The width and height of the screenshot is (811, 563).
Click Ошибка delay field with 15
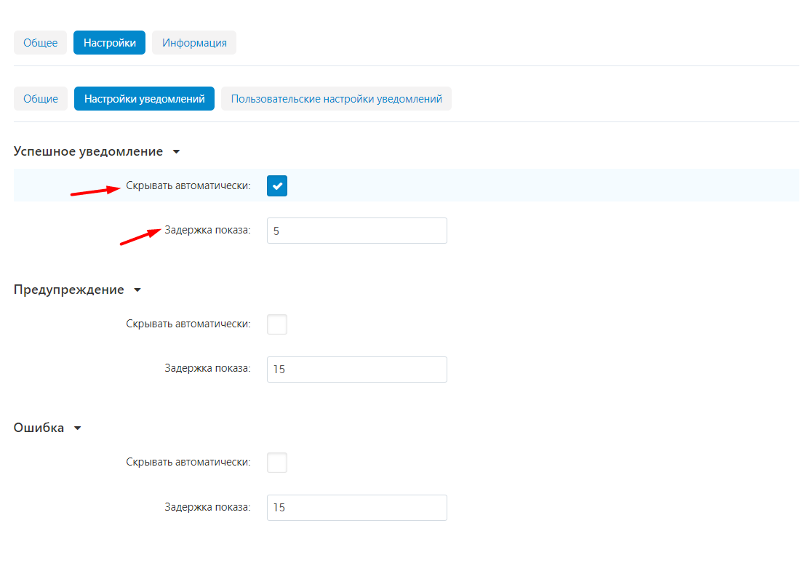click(357, 508)
